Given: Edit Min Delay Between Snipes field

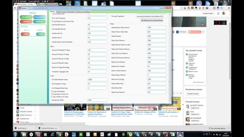Looking at the screenshot, I should coord(97,80).
